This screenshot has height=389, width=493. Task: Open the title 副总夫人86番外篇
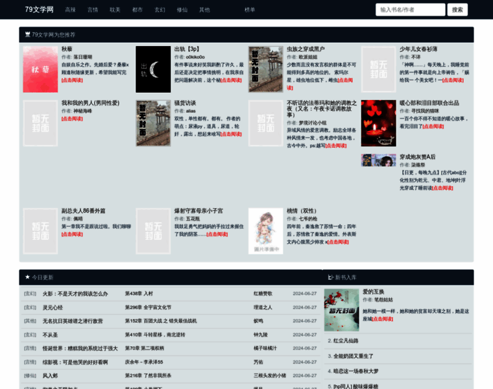[83, 211]
